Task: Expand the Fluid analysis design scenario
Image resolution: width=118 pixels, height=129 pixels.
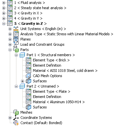Action: click(x=4, y=3)
